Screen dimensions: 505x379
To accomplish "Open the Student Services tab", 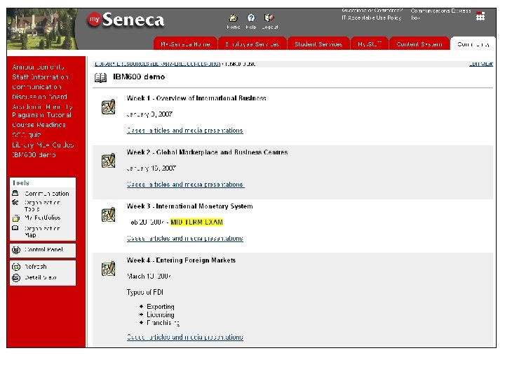I will (318, 44).
